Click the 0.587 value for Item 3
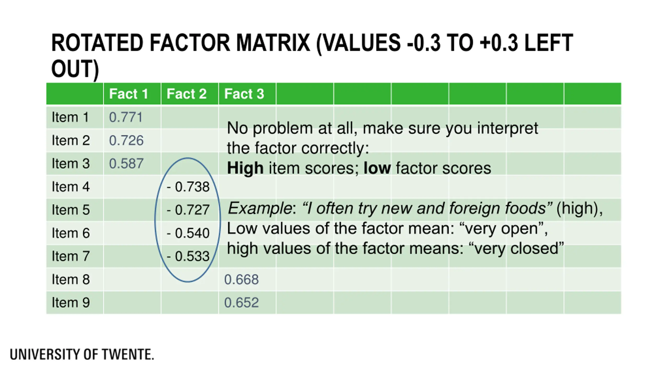Screen dimensions: 669x376 click(126, 163)
